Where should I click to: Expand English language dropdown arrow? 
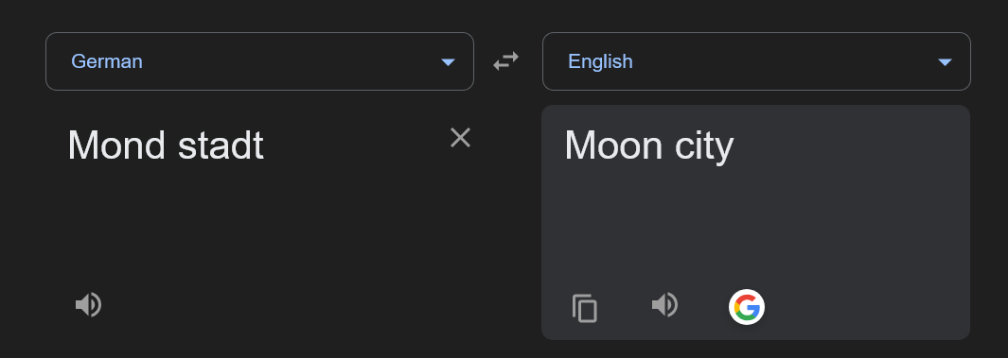[945, 62]
